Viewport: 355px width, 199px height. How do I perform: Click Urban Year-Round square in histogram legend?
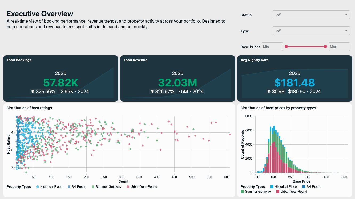point(277,192)
